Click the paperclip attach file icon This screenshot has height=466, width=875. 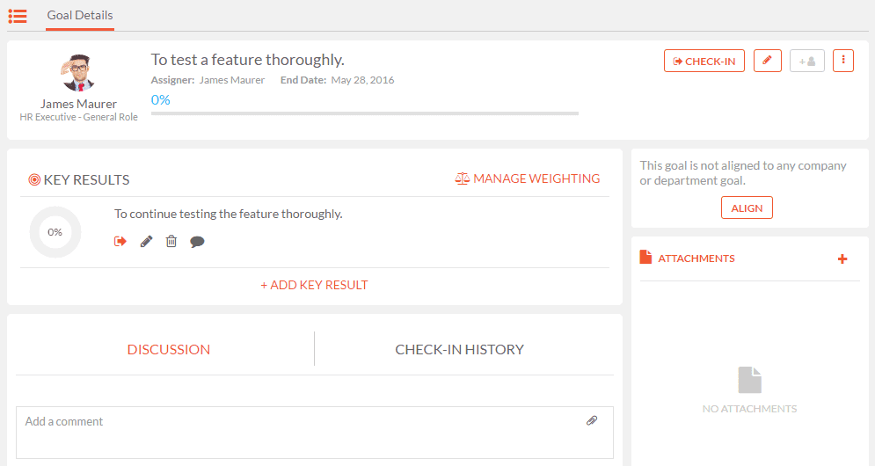coord(592,421)
